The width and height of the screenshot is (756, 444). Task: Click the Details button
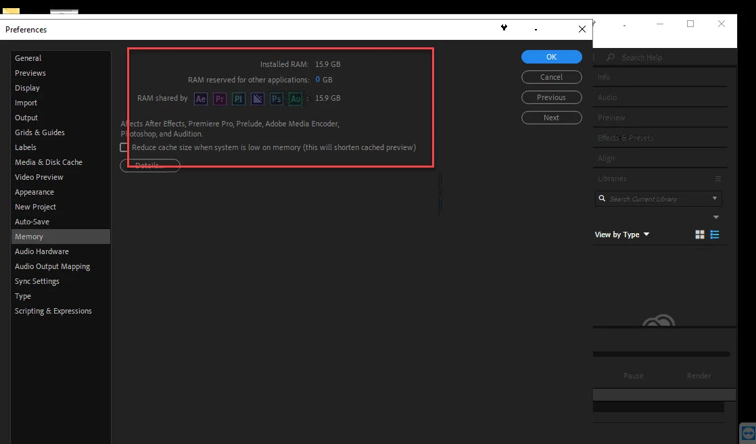[150, 166]
